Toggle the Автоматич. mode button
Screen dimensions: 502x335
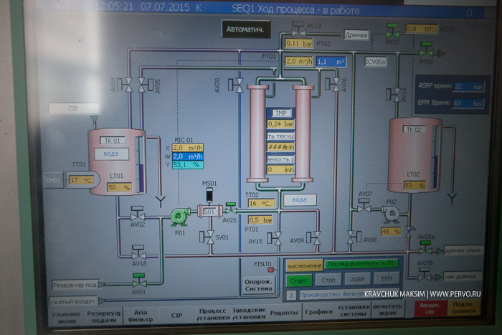[x=246, y=30]
